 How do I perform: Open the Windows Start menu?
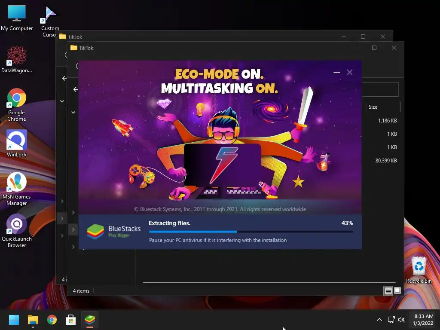14,320
